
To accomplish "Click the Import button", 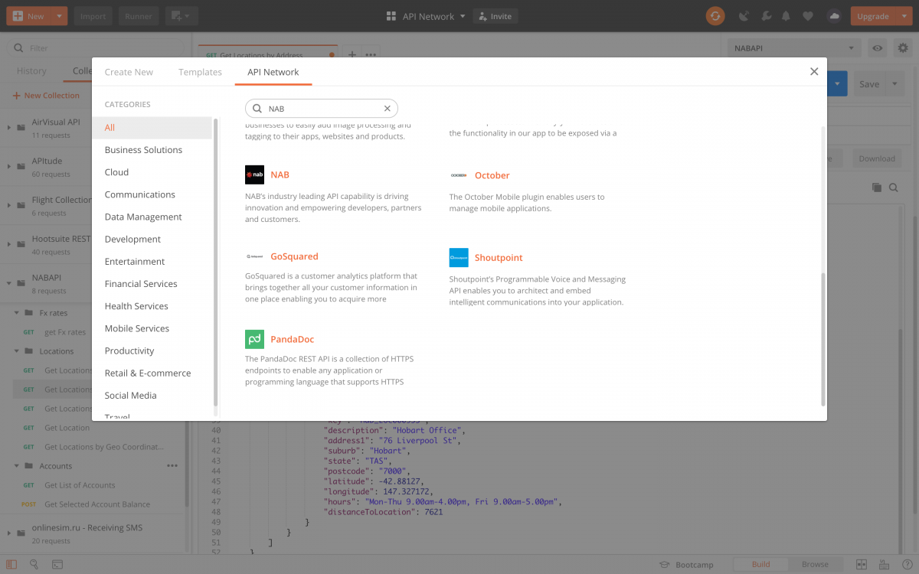I will 93,16.
